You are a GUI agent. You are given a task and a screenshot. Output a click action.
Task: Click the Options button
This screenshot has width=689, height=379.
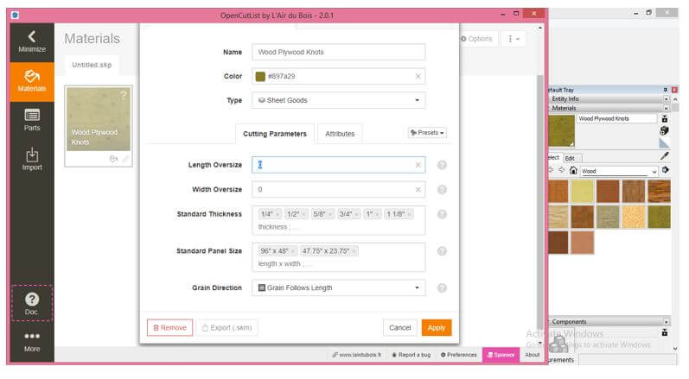click(476, 39)
